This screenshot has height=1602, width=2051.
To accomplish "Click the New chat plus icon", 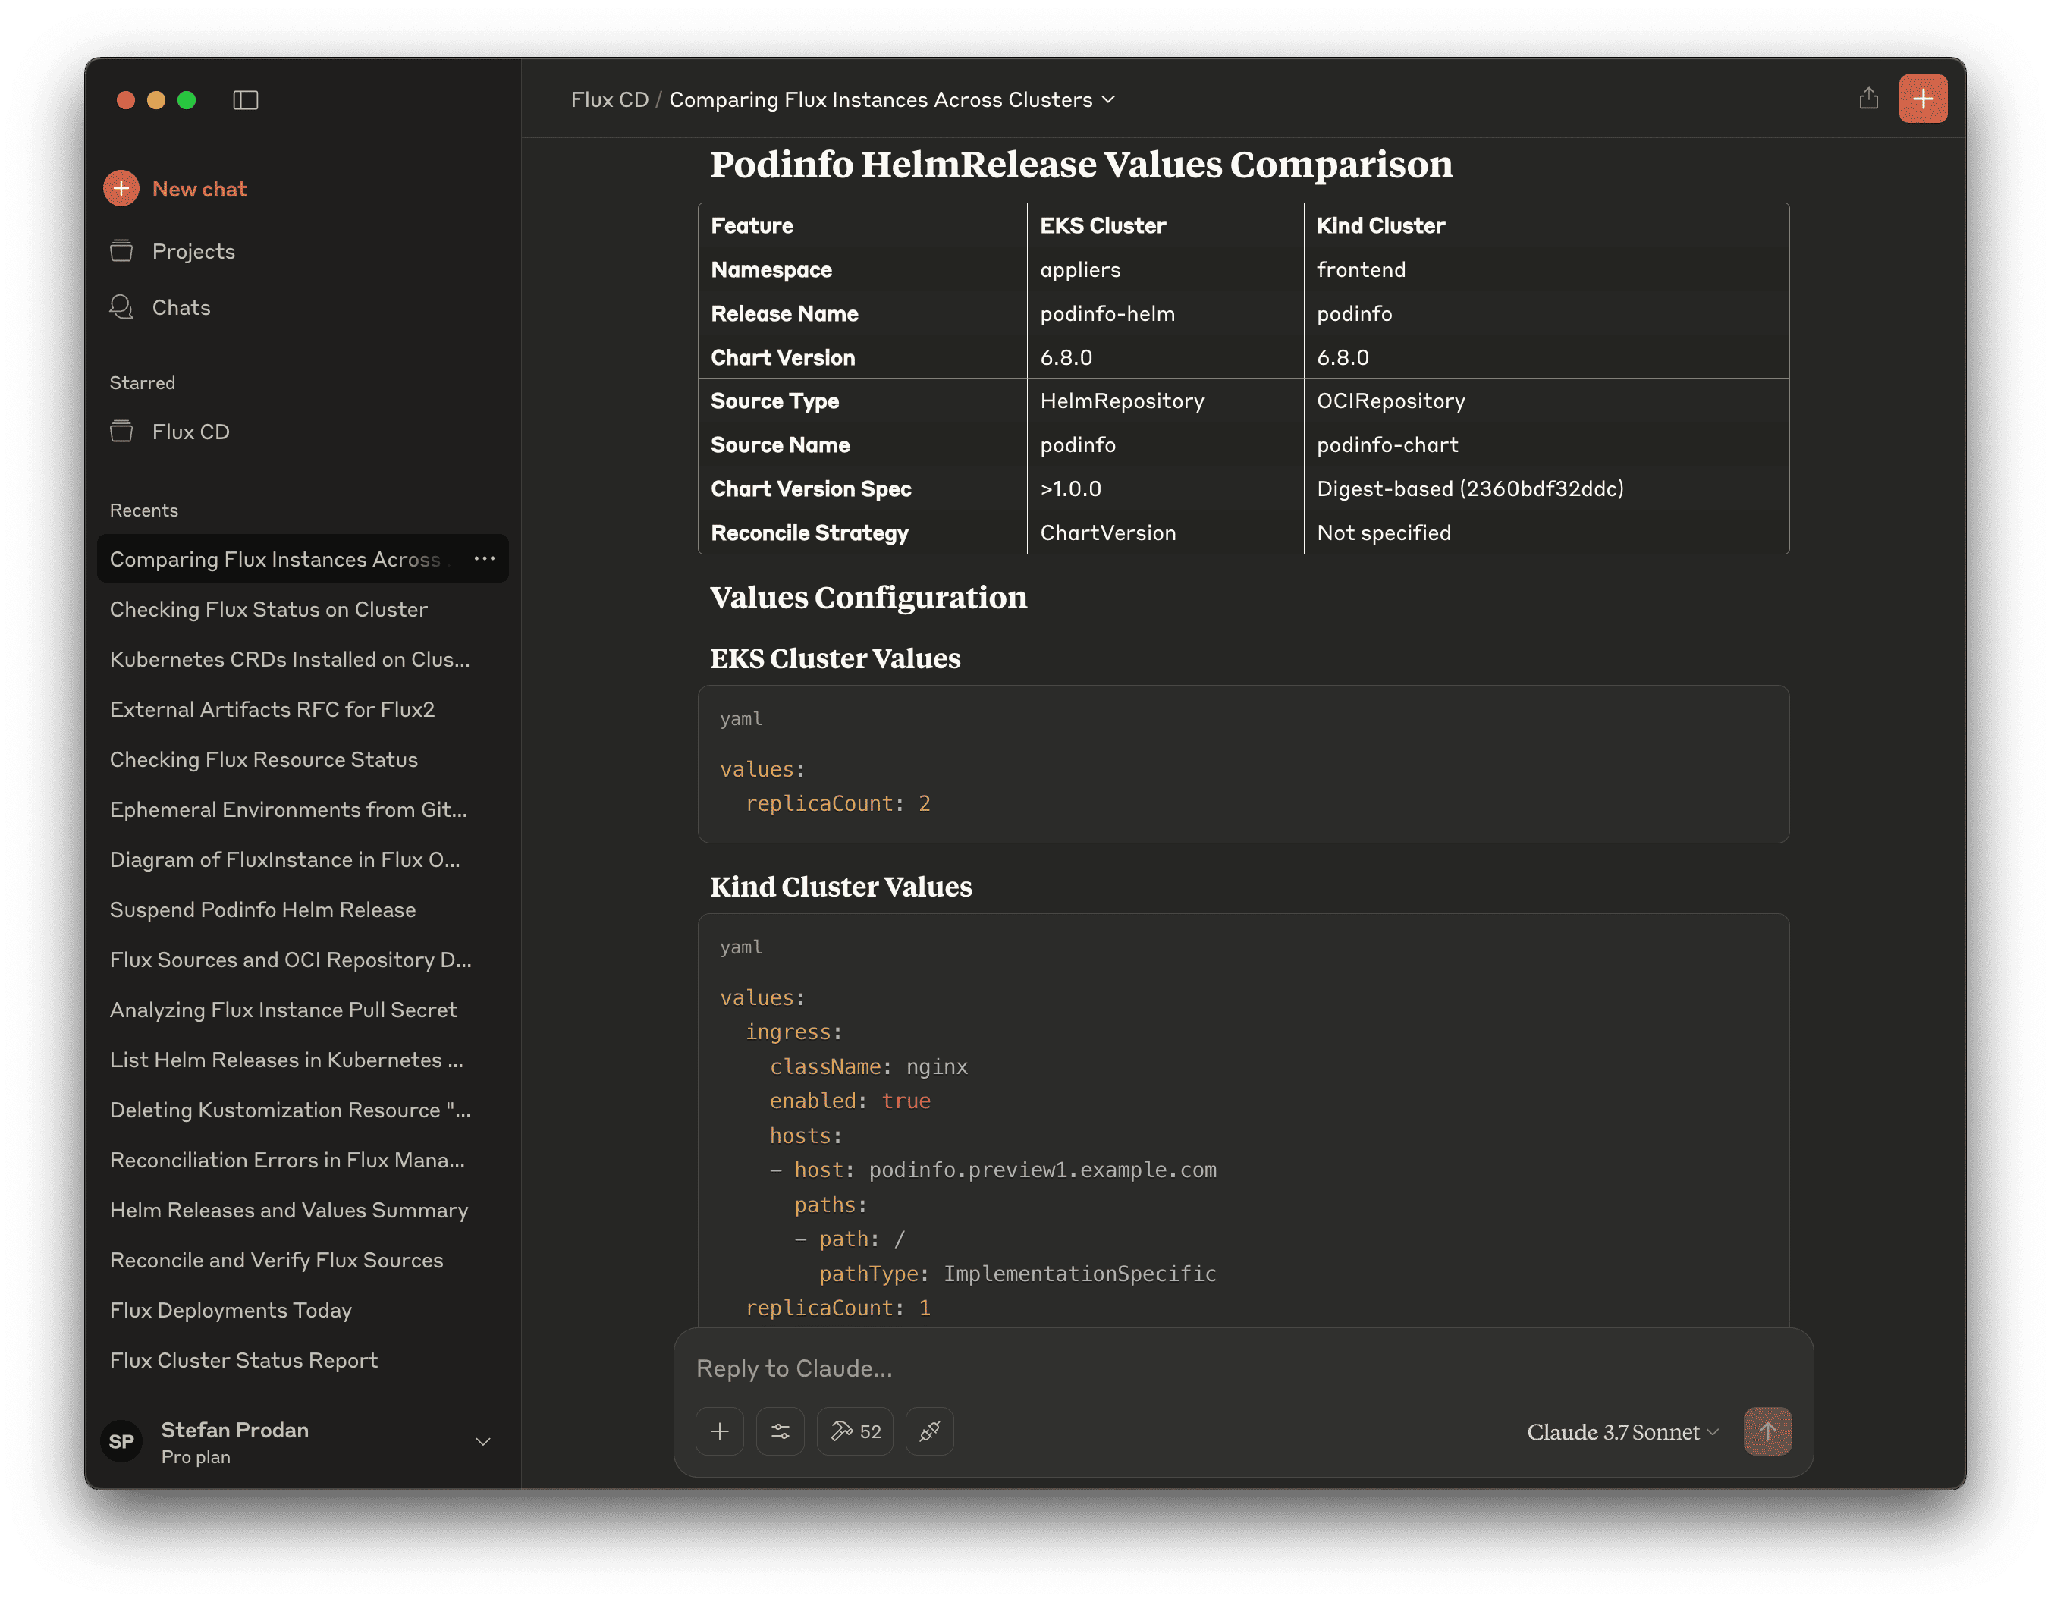I will 121,189.
